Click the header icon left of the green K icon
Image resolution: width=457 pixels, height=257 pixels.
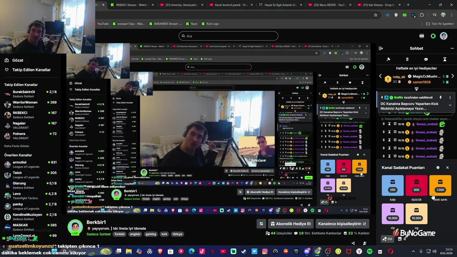pyautogui.click(x=422, y=36)
